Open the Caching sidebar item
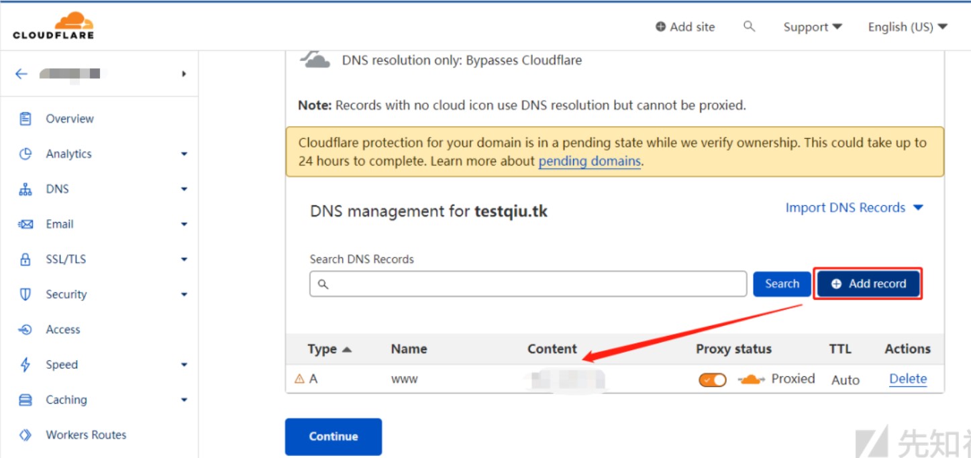Screen dimensions: 971x458 tap(66, 400)
